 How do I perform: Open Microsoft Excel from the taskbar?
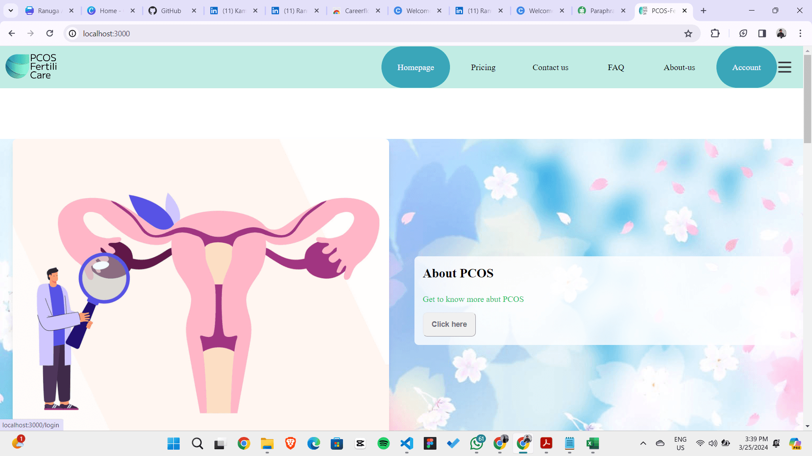(593, 444)
